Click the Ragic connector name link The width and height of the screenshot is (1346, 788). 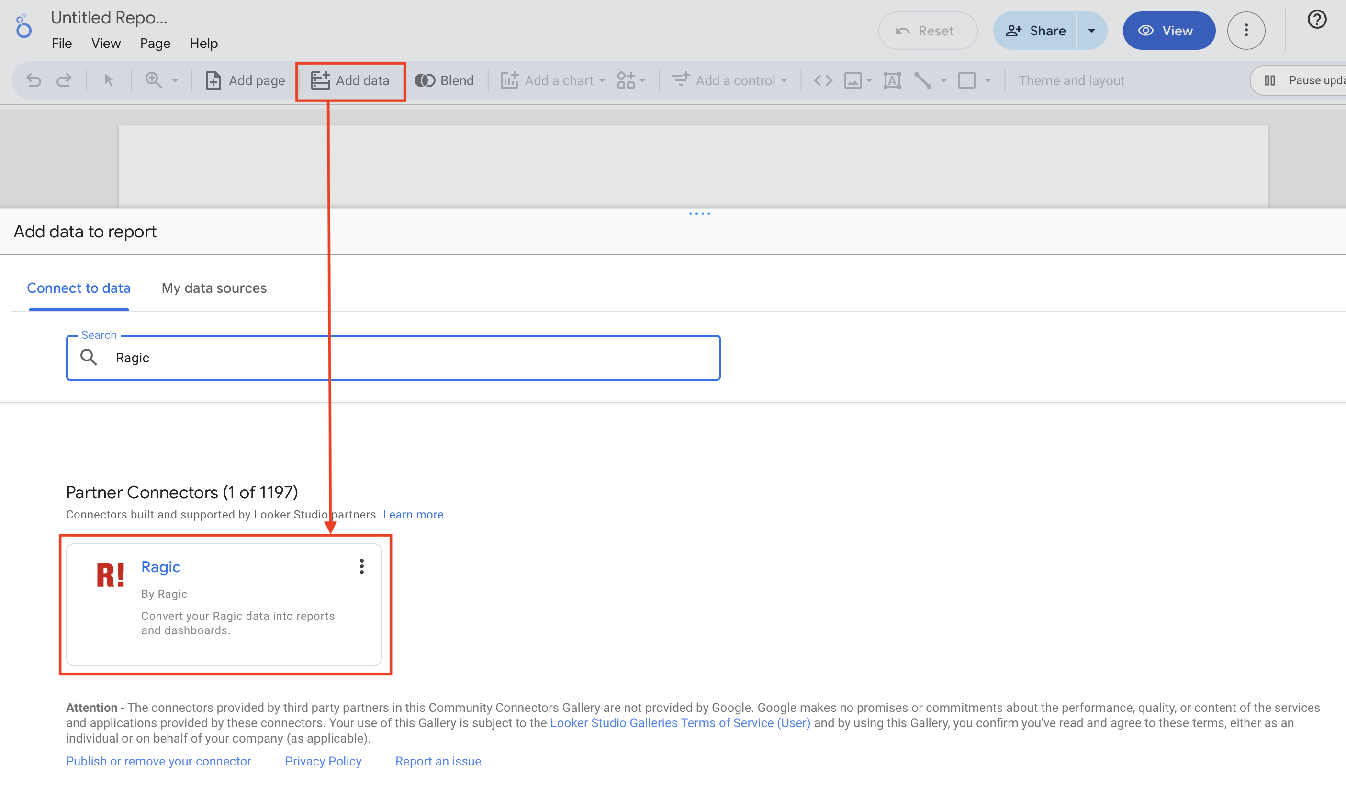(x=161, y=567)
